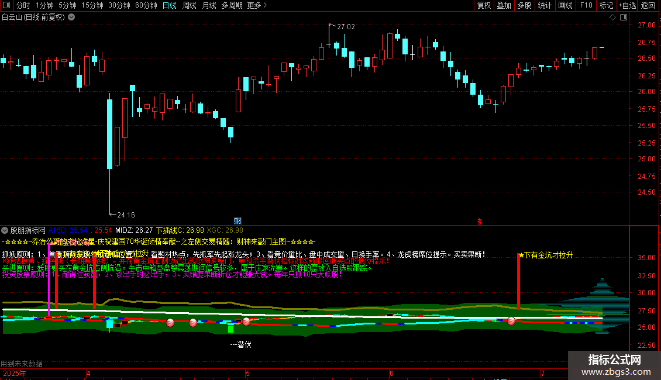Select the 周线 weekly tab
This screenshot has width=661, height=380.
[x=190, y=5]
